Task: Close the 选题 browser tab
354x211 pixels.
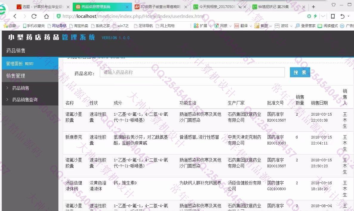Action: [68, 7]
